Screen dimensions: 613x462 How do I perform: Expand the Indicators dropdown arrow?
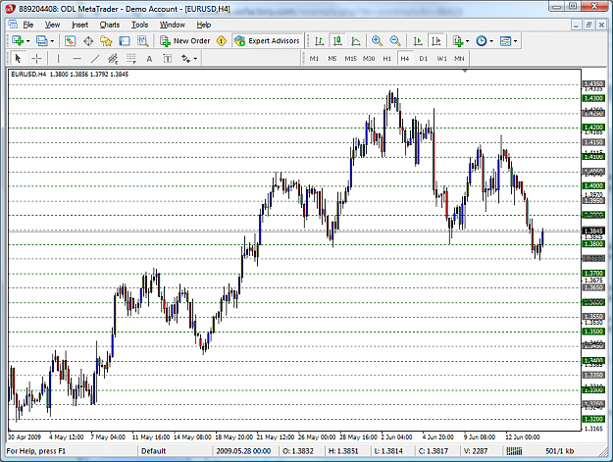(x=467, y=41)
